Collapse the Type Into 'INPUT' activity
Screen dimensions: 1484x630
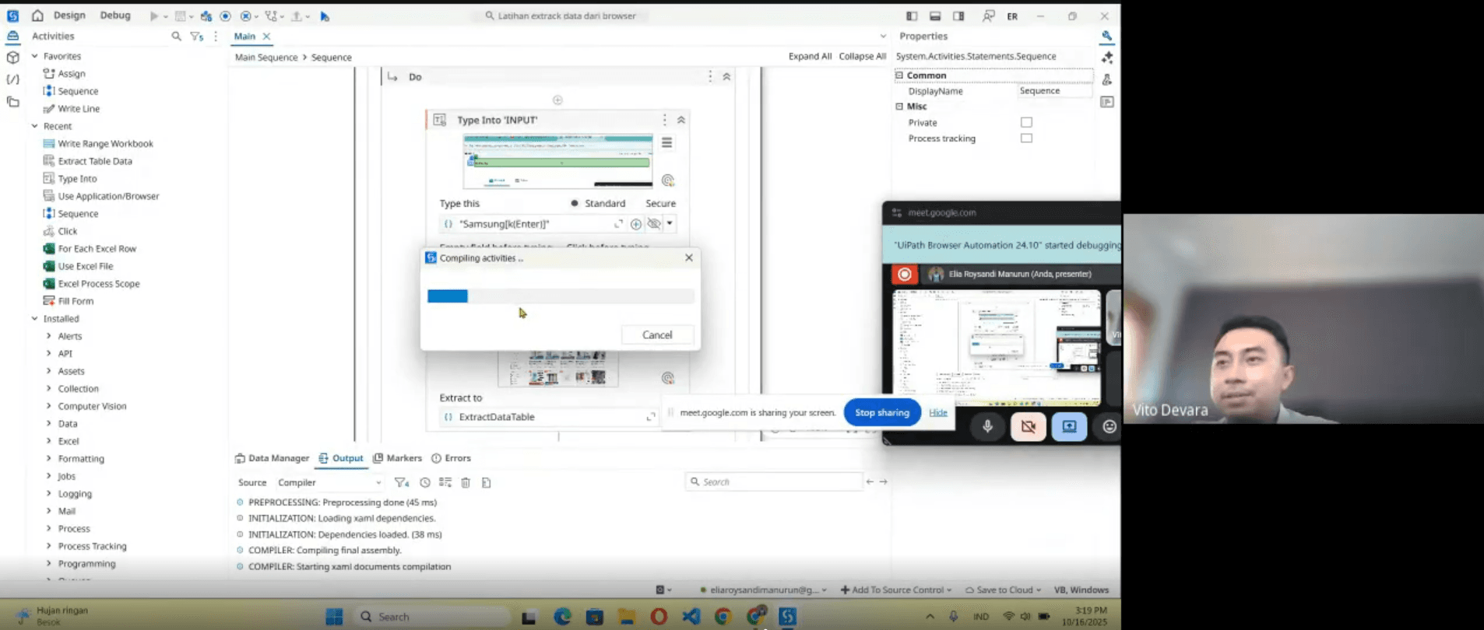coord(681,120)
